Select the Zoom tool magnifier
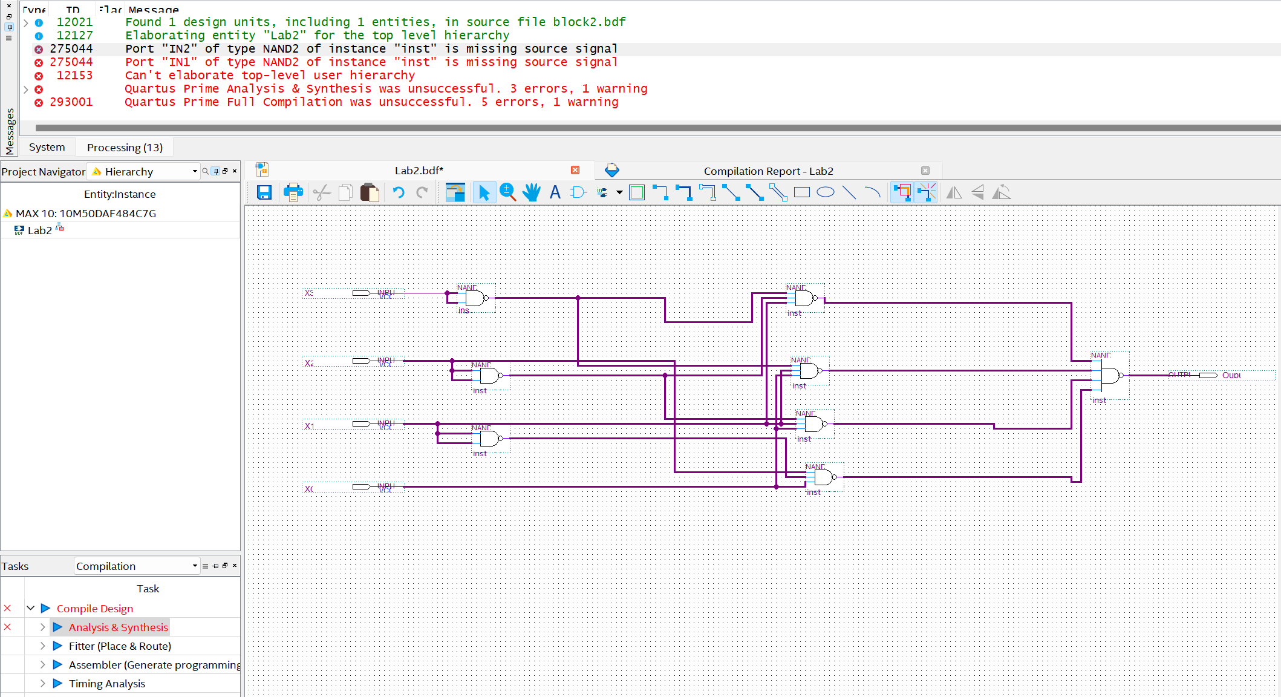Screen dimensions: 1281x697 point(507,193)
